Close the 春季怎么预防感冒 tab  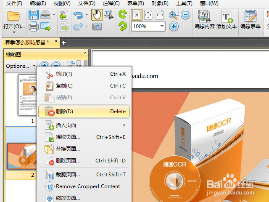[x=56, y=41]
